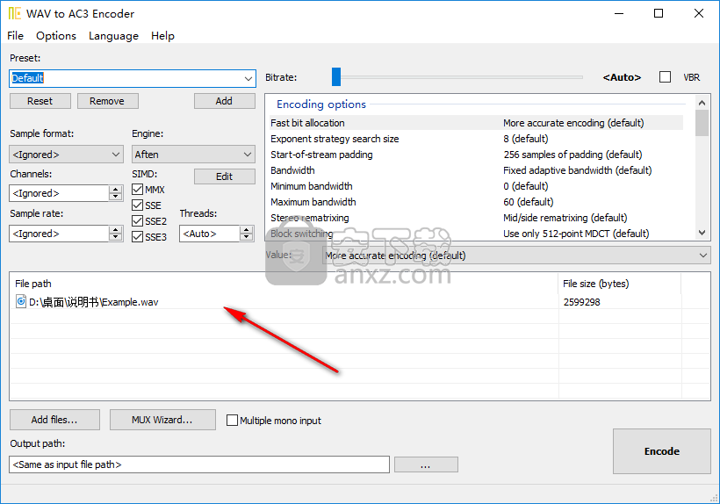Enable Multiple mono input checkbox
The image size is (720, 504).
[233, 420]
